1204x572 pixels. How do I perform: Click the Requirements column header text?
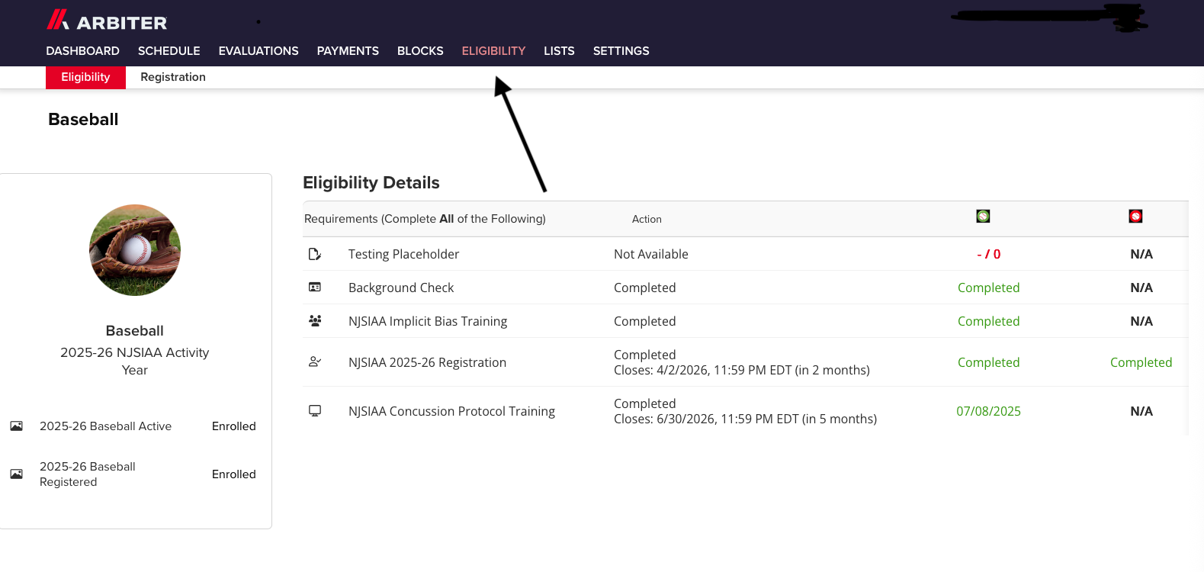pos(425,219)
